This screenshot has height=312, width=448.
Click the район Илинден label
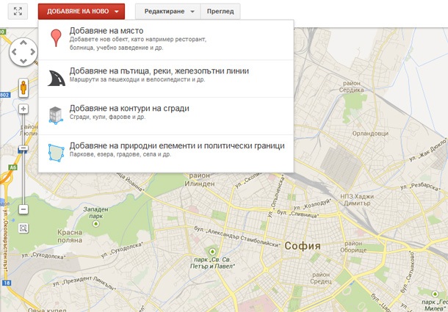(x=200, y=180)
